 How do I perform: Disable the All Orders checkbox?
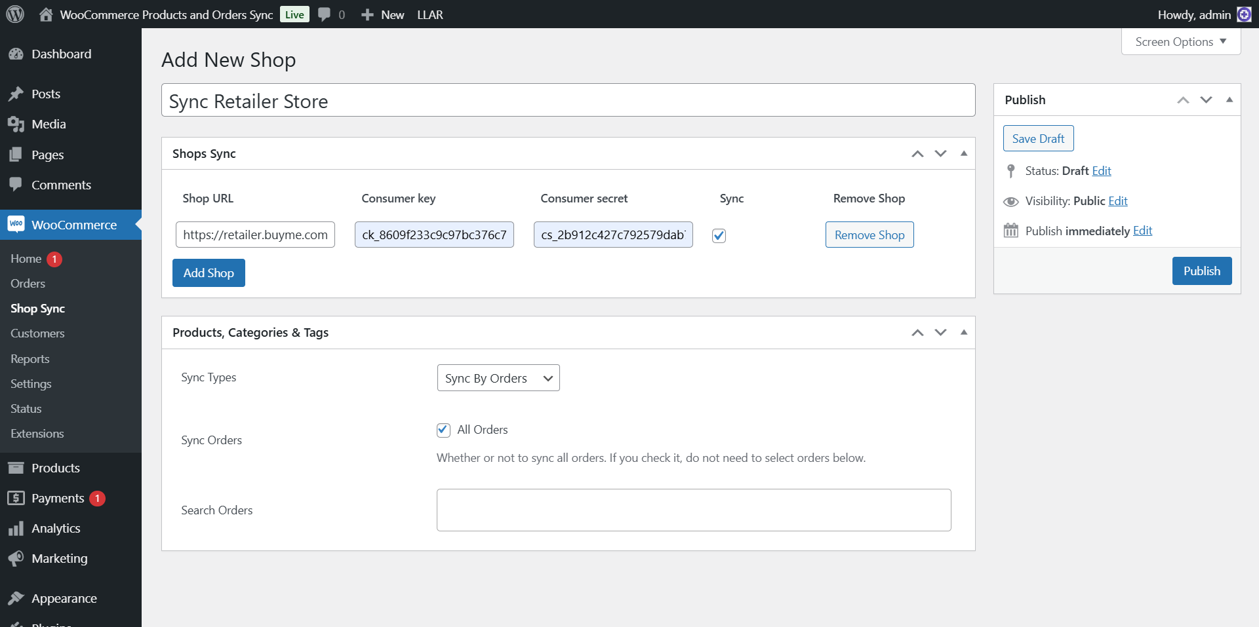point(443,430)
